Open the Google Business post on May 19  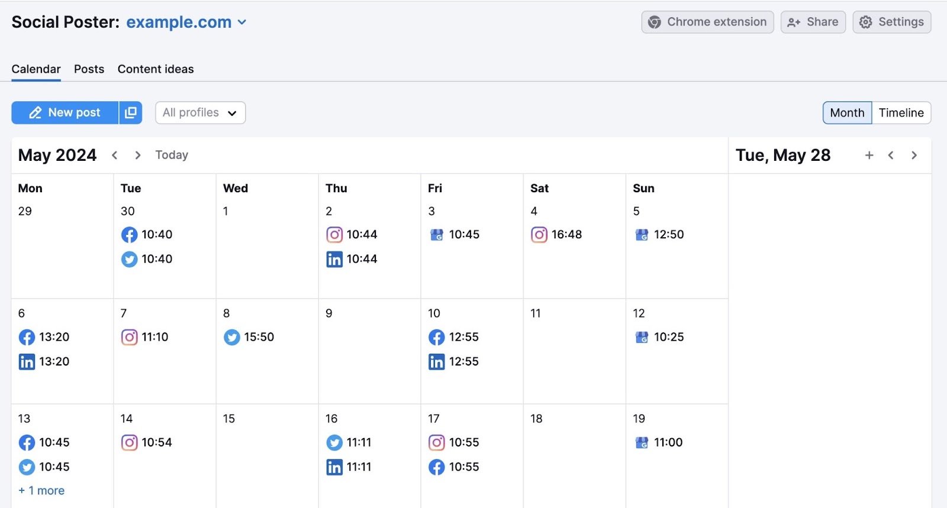(659, 442)
